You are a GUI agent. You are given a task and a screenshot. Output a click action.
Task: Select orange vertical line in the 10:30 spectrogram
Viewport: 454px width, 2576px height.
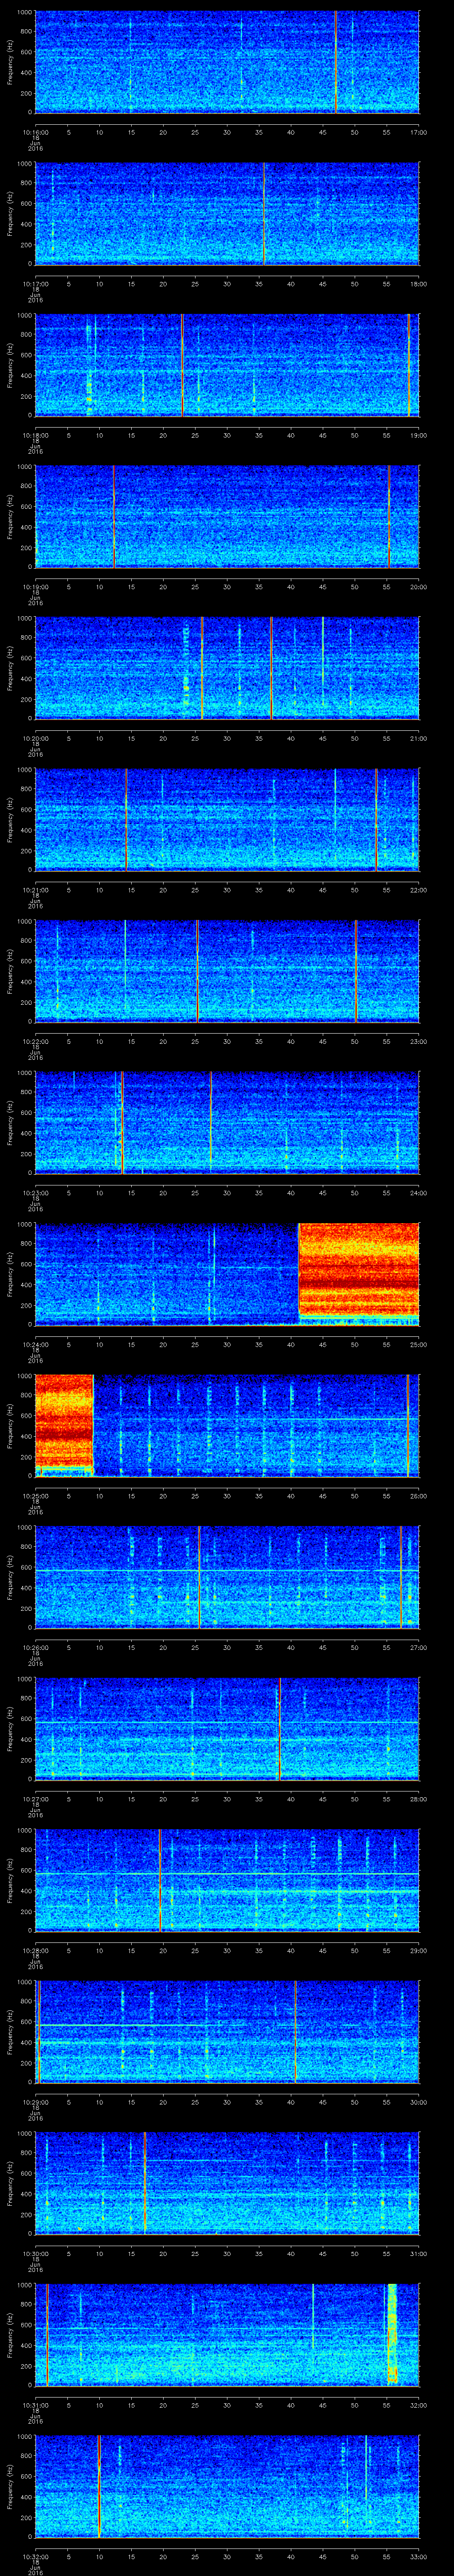point(145,2184)
